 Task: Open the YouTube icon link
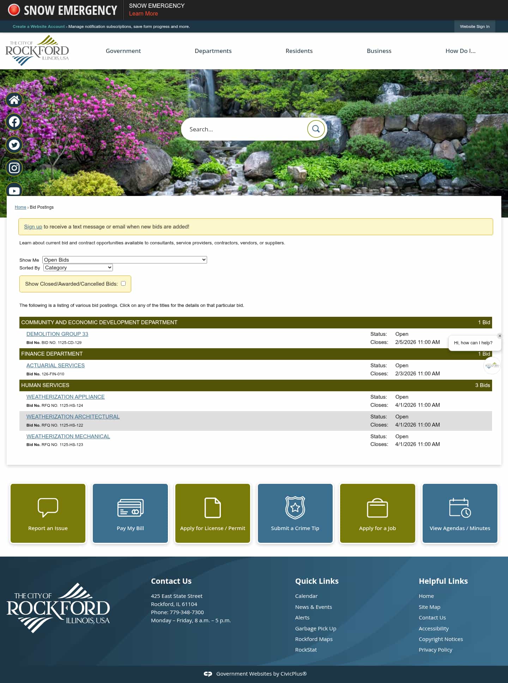(14, 190)
